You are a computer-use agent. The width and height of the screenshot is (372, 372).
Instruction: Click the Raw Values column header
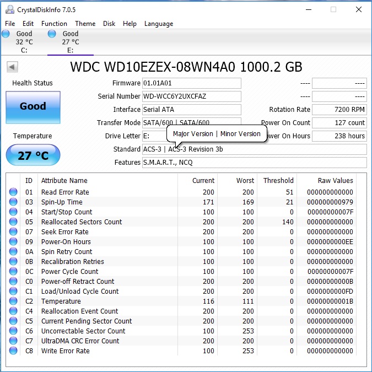335,181
